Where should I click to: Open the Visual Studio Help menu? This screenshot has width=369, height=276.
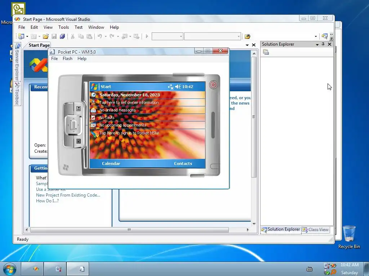114,27
